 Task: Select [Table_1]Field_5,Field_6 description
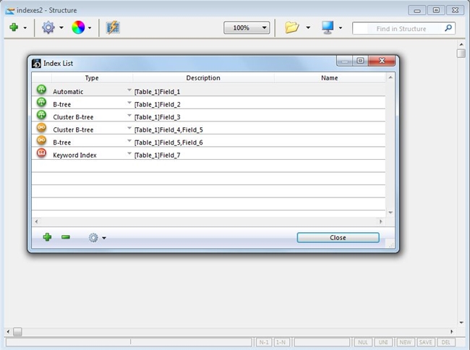click(168, 142)
